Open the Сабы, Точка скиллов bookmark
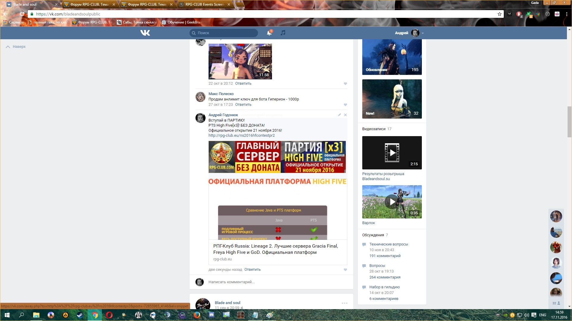Viewport: 572px width, 321px height. coord(137,22)
